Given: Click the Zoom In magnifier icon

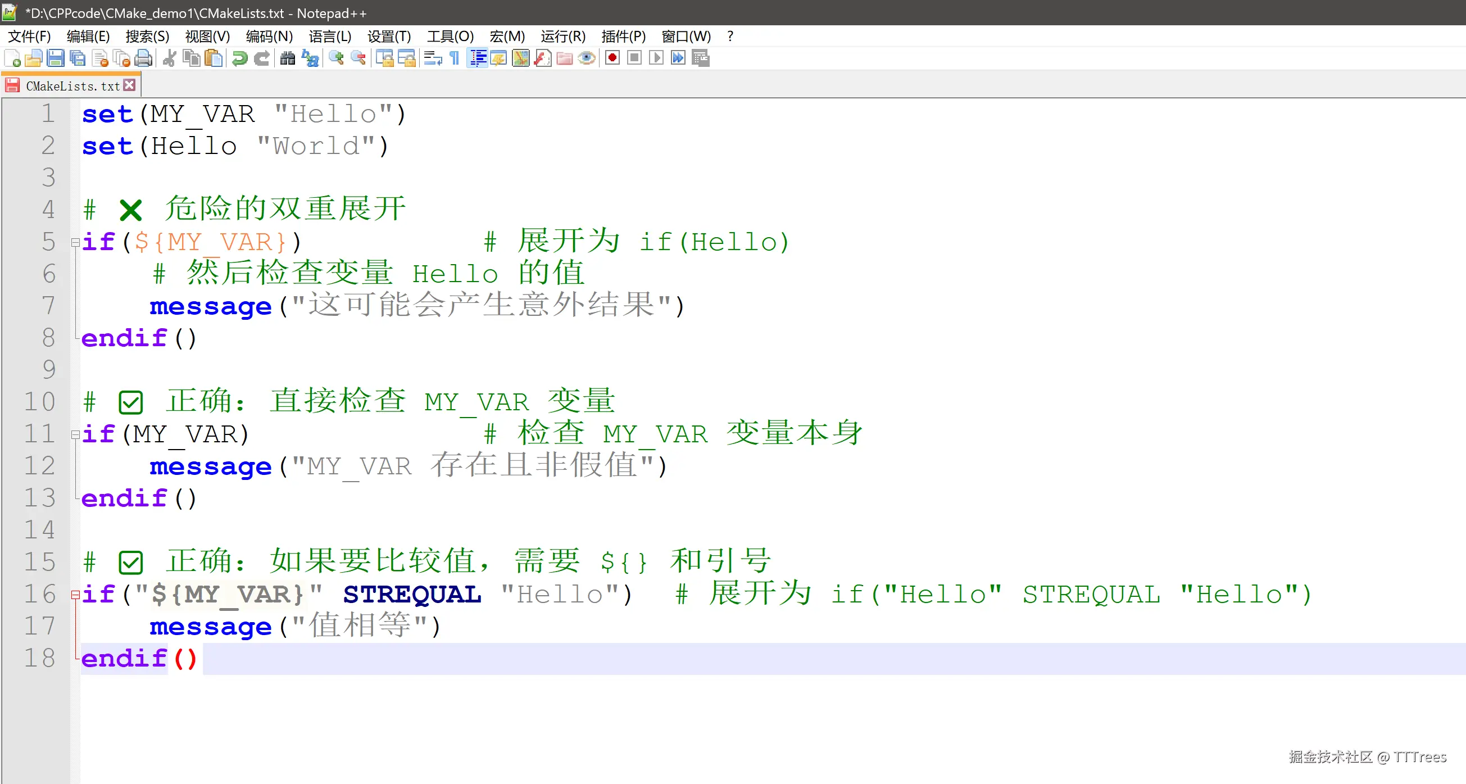Looking at the screenshot, I should 337,58.
